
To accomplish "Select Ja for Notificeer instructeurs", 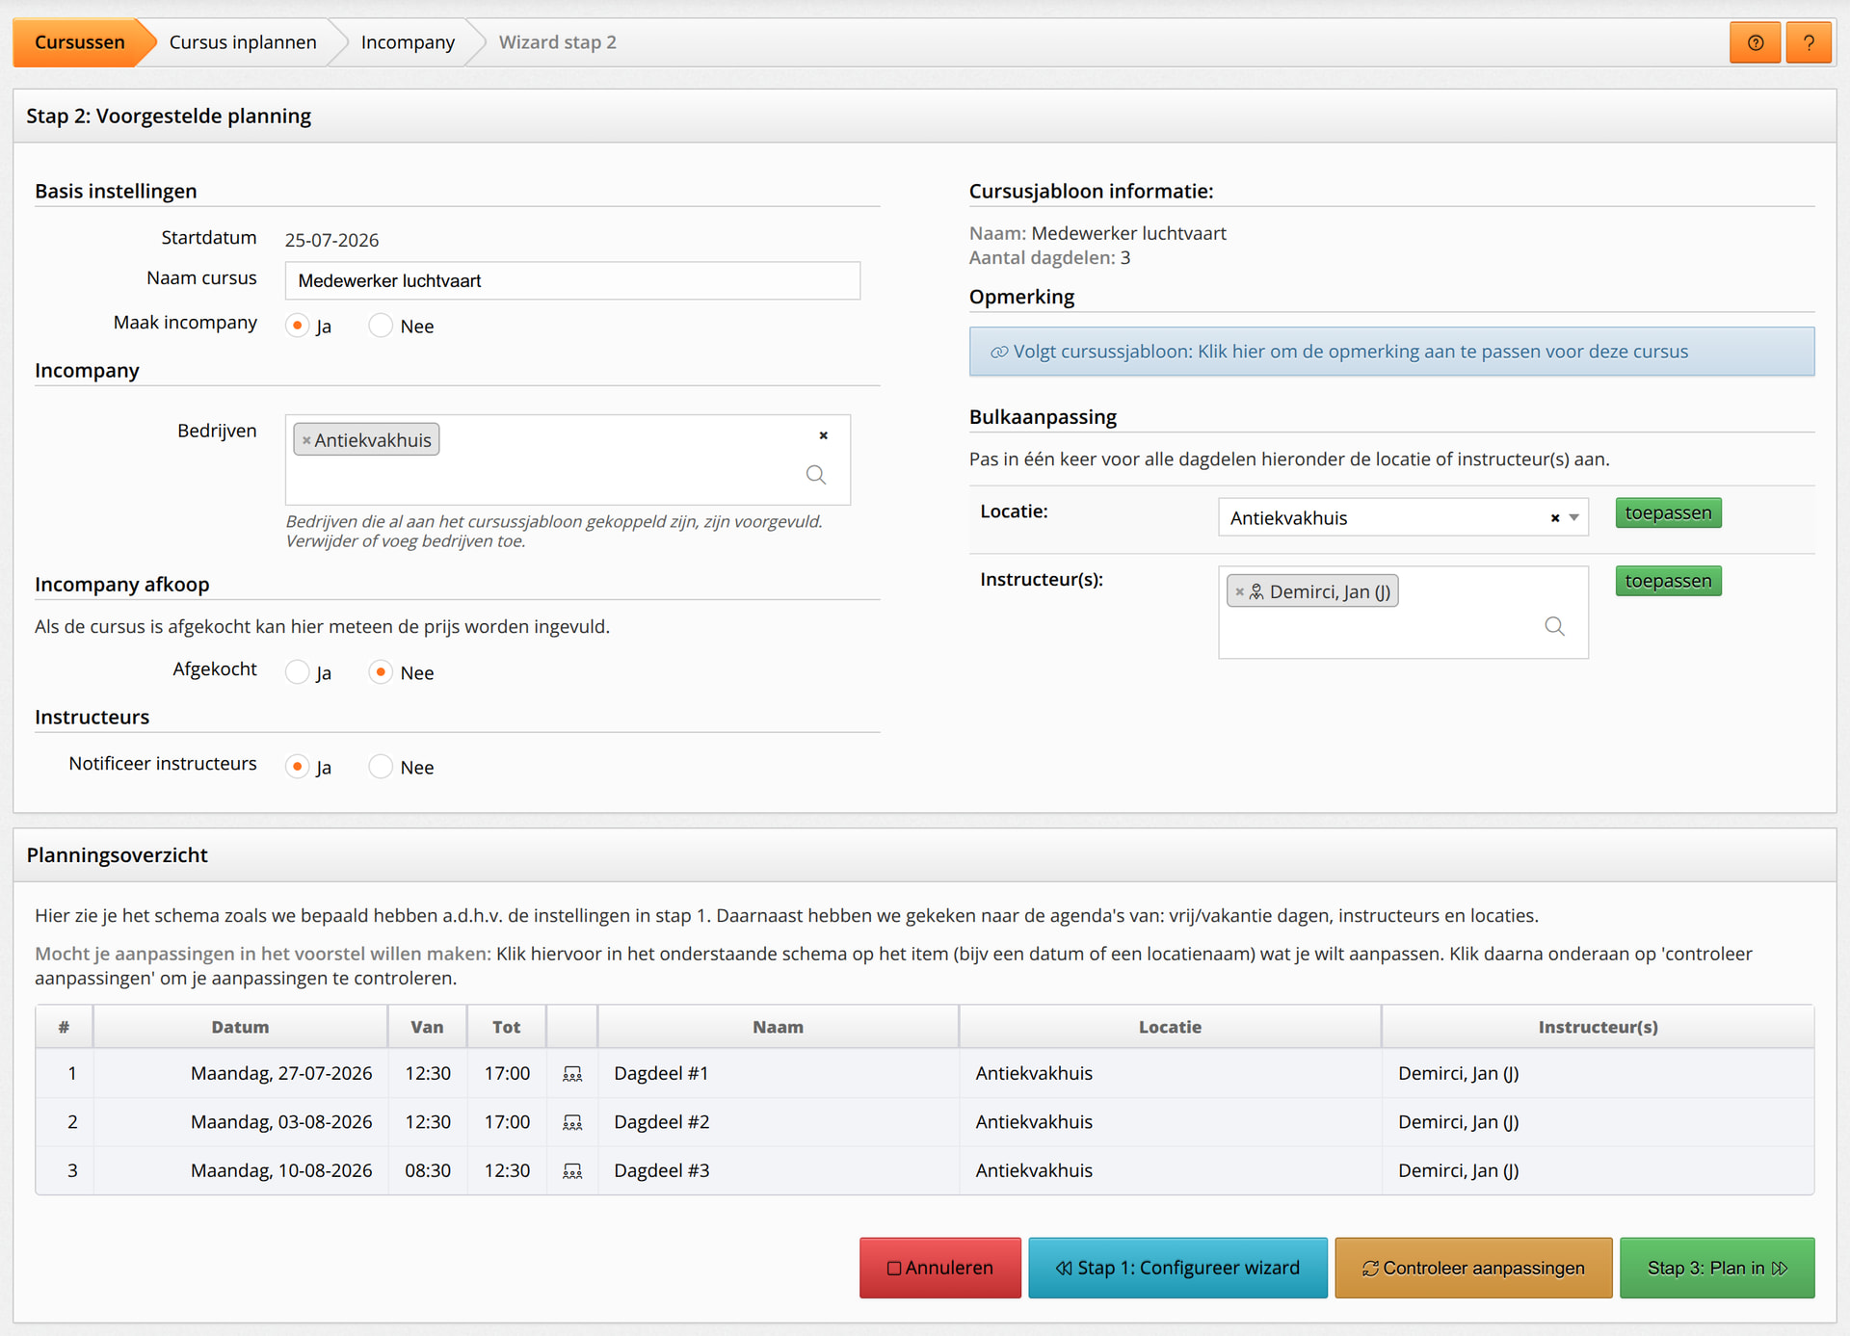I will point(298,767).
